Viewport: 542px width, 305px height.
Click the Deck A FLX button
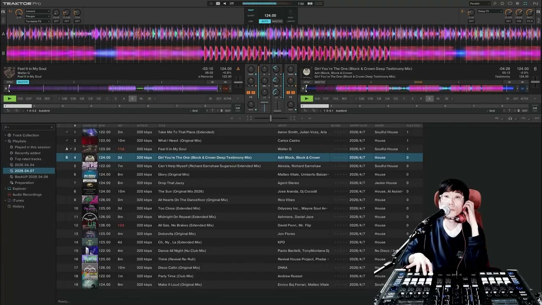[x=39, y=99]
